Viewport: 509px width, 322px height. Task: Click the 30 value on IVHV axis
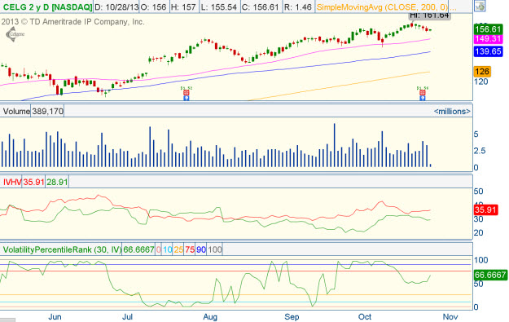[479, 219]
